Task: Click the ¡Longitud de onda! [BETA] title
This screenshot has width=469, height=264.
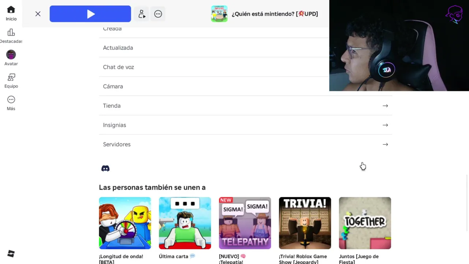Action: click(x=121, y=259)
